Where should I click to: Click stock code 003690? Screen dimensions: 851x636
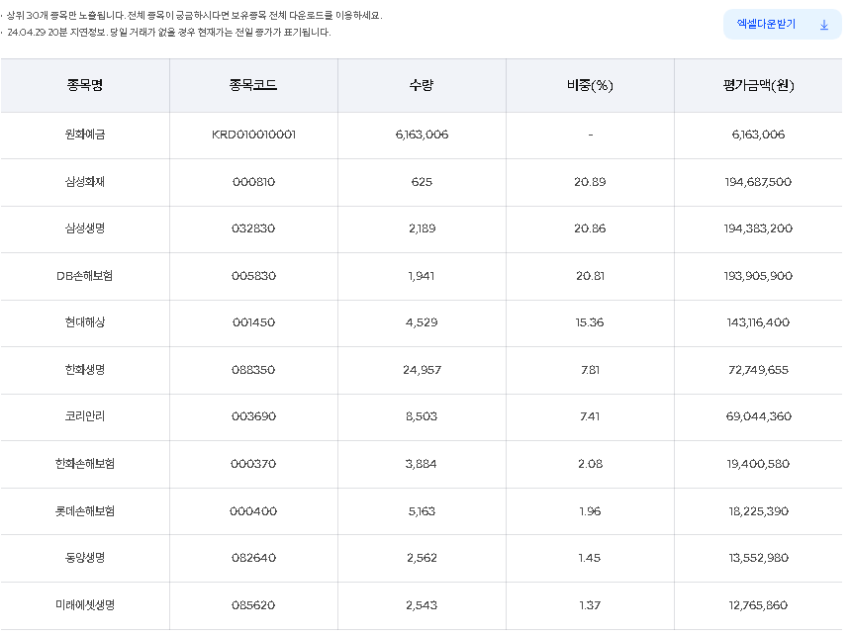click(253, 416)
